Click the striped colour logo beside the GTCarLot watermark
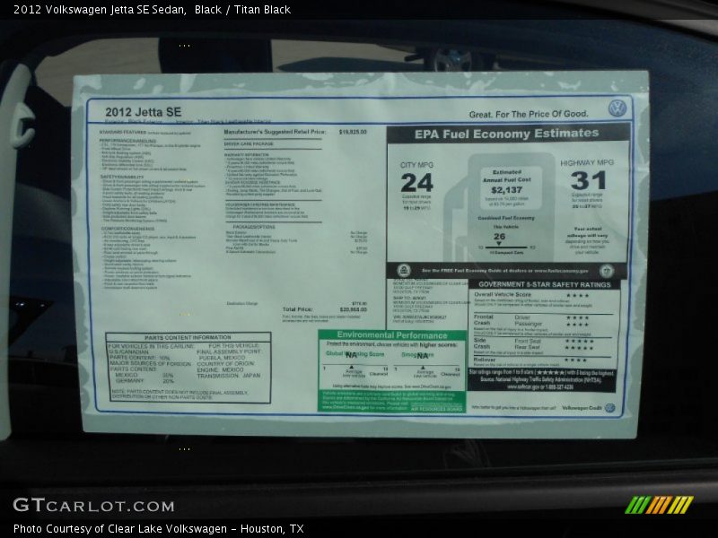The height and width of the screenshot is (538, 718). [659, 505]
